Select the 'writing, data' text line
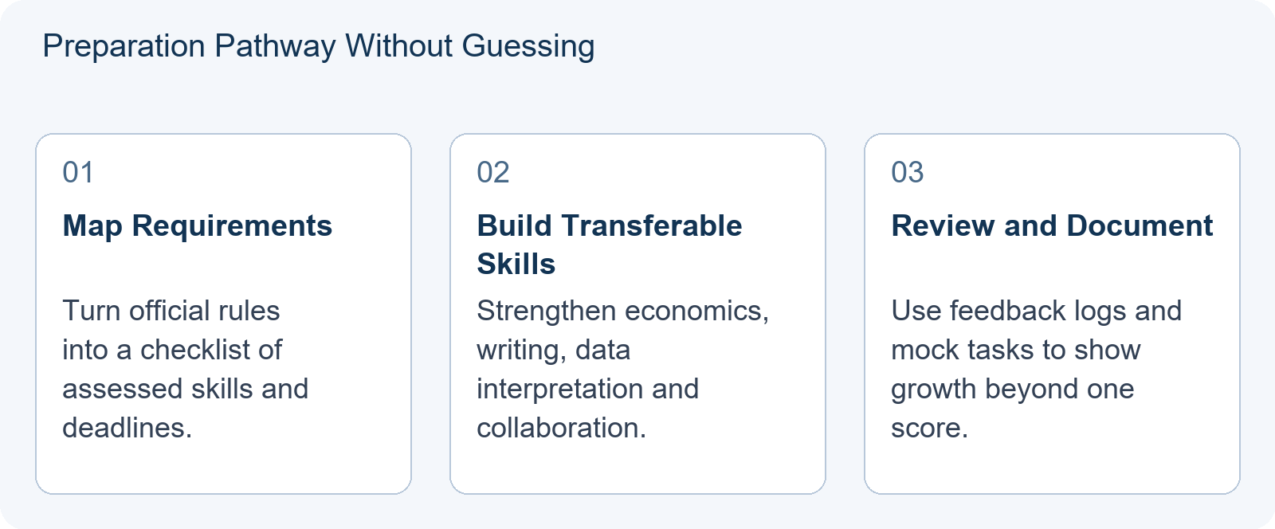1275x529 pixels. click(x=554, y=350)
